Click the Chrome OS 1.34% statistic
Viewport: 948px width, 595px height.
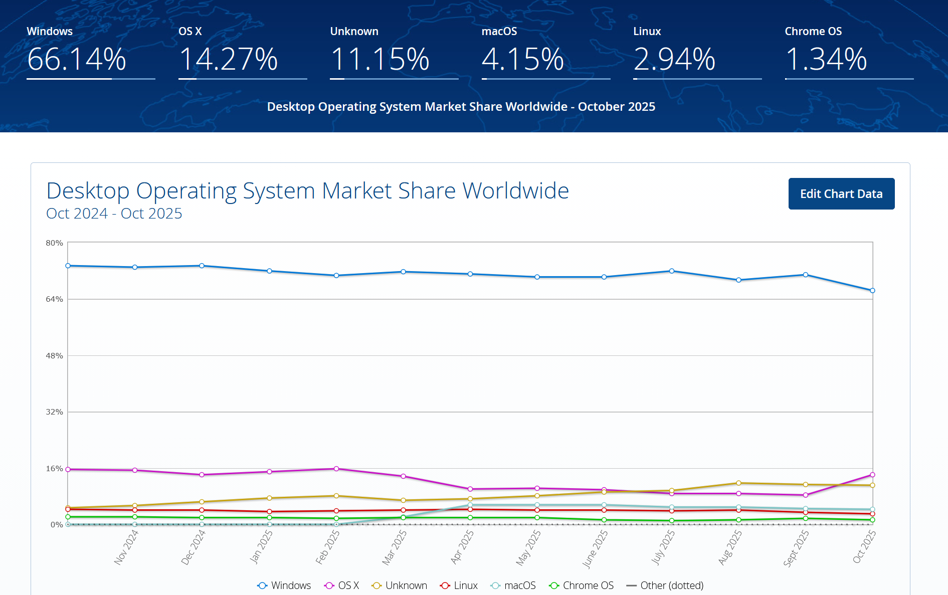pos(826,59)
